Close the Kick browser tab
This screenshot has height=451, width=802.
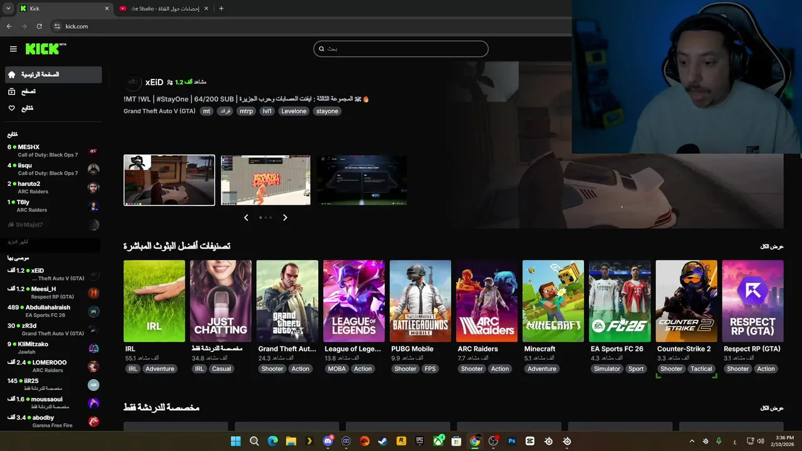coord(107,9)
